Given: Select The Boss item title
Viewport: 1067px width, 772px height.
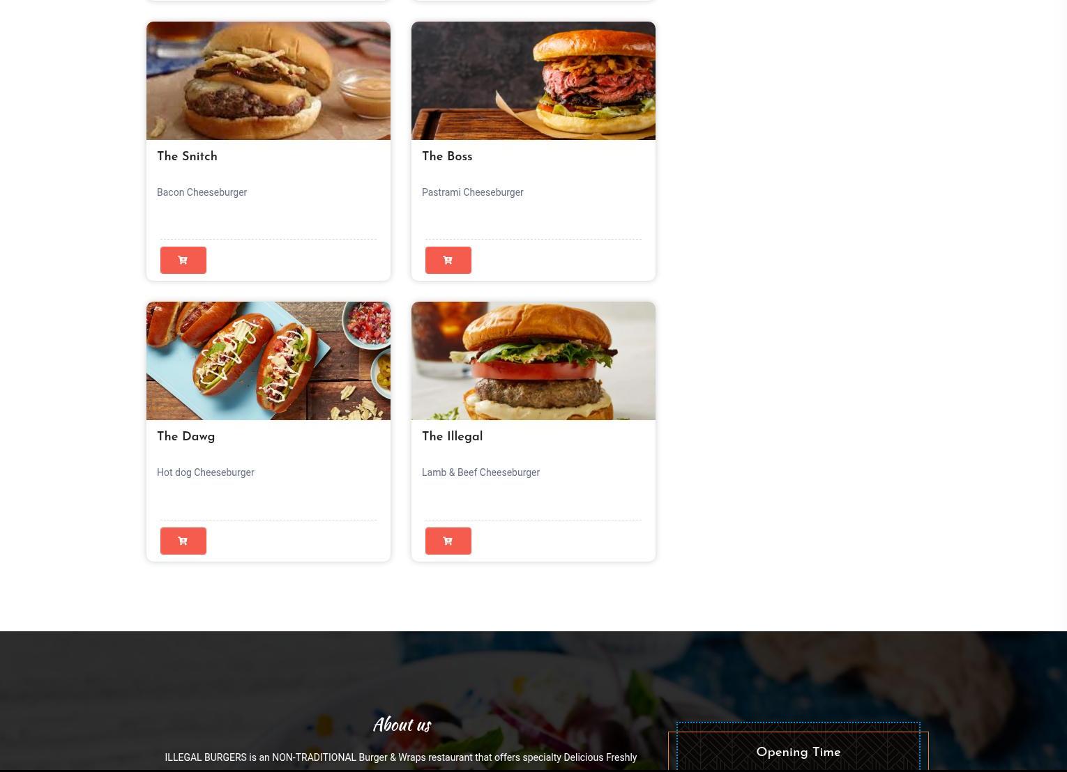Looking at the screenshot, I should tap(447, 157).
